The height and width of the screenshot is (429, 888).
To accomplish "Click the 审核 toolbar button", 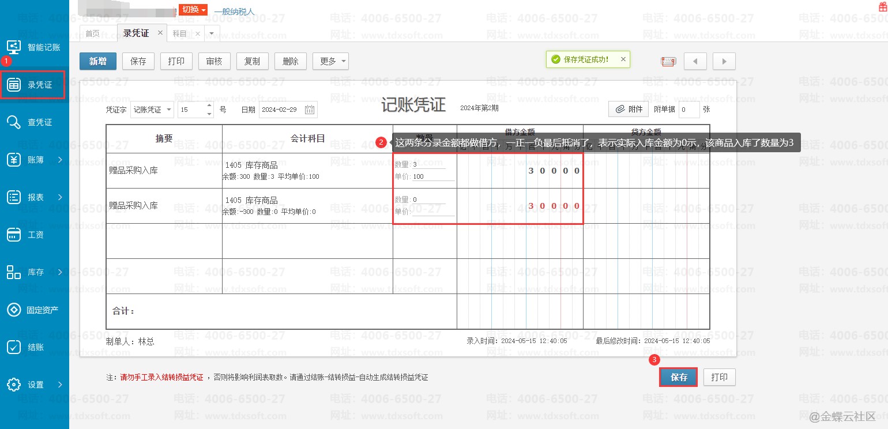I will point(214,61).
